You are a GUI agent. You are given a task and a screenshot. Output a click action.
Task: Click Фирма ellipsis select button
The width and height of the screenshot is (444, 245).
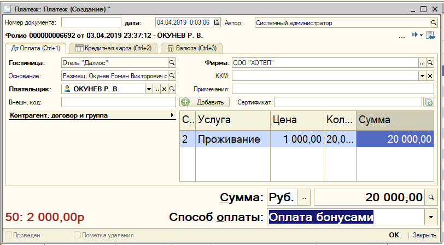[x=422, y=62]
